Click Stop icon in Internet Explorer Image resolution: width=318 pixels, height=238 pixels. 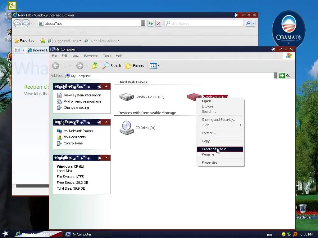point(159,23)
